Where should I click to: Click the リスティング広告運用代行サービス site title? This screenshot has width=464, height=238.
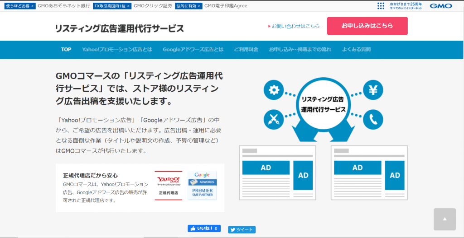pyautogui.click(x=120, y=28)
